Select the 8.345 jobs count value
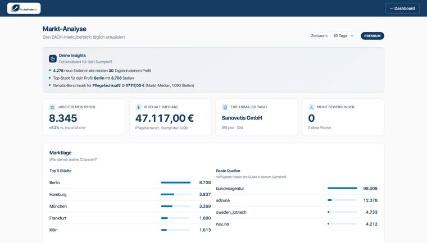427x243 pixels. pyautogui.click(x=63, y=118)
